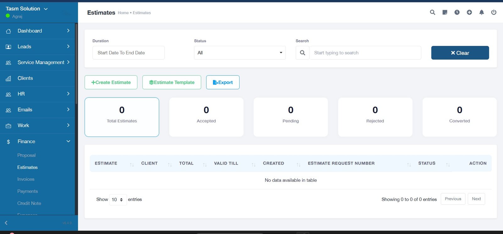Click the Clear filters button
This screenshot has width=503, height=234.
click(460, 53)
